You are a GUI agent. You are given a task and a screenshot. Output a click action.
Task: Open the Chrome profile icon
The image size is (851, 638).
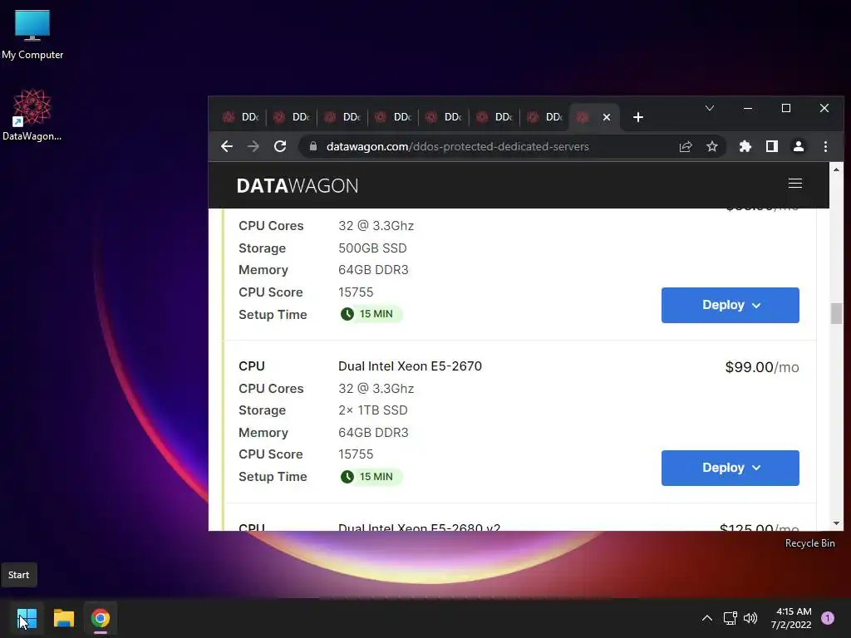799,146
